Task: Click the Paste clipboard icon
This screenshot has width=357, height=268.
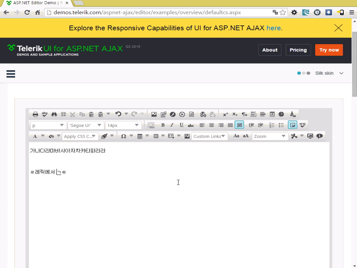Action: 91,114
